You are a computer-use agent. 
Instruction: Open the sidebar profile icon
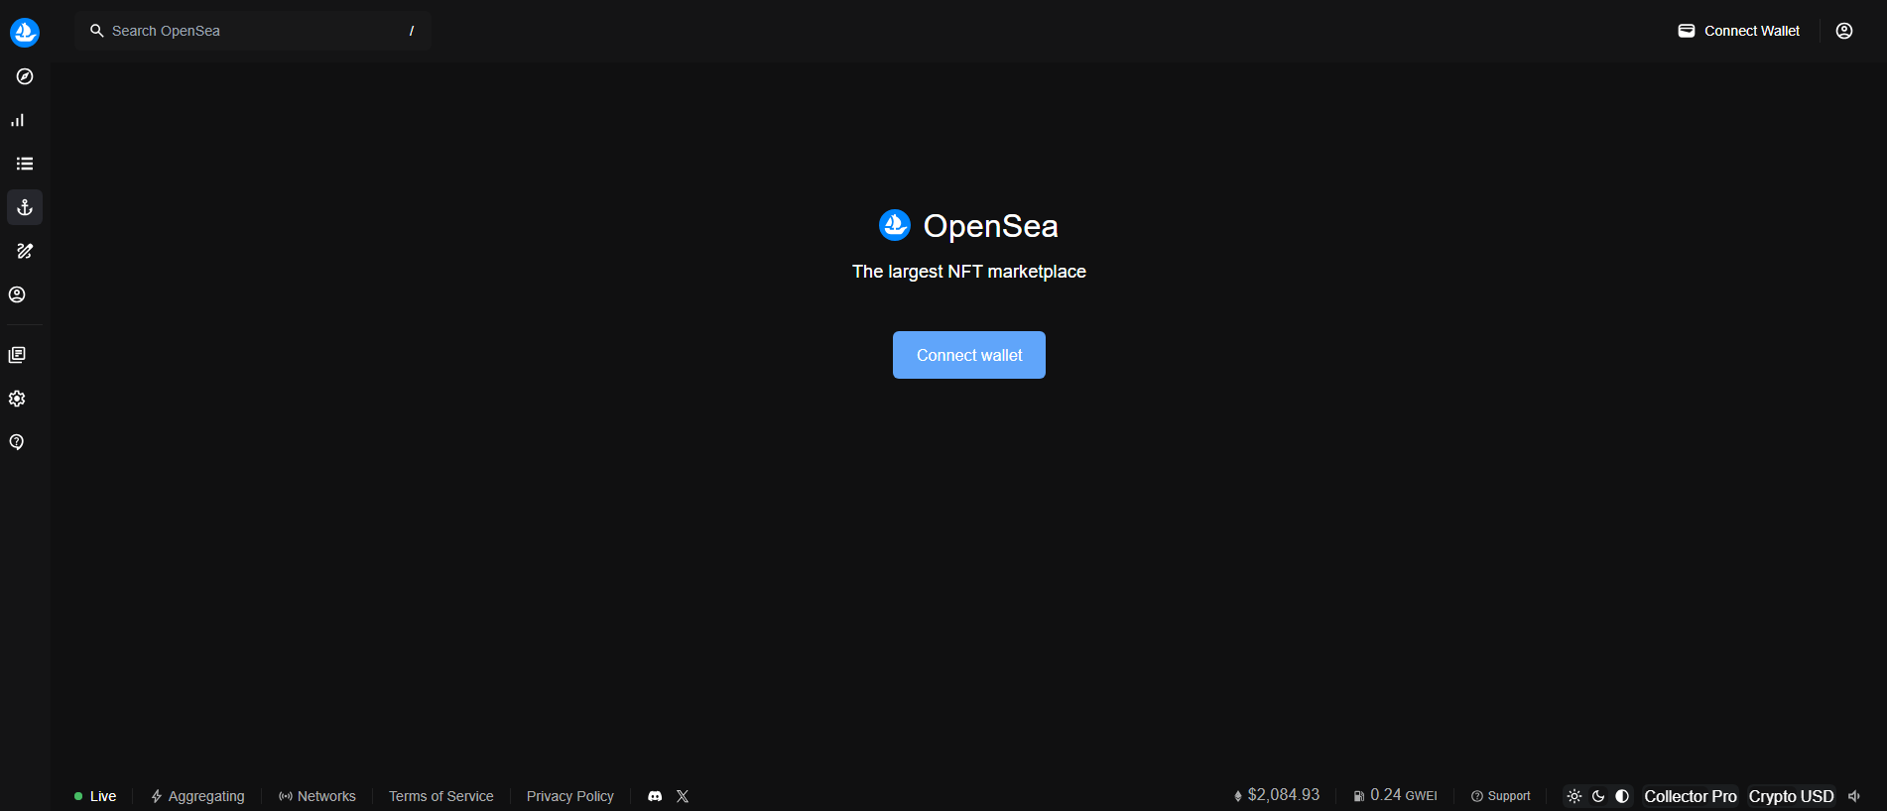(x=17, y=294)
